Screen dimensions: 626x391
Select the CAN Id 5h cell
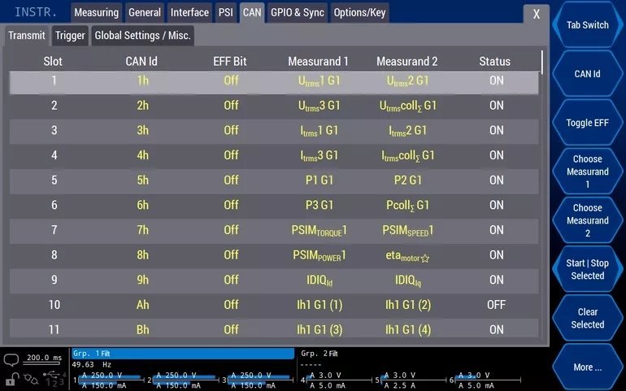tap(142, 180)
